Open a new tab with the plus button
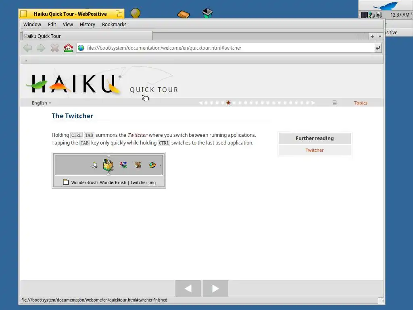Screen dimensions: 413x310 [372, 36]
